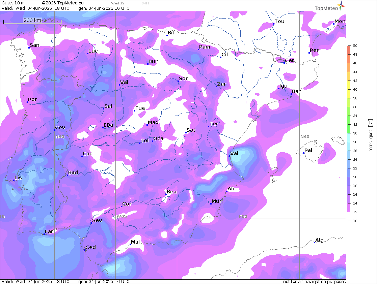Select the "Zar" city label
Image resolution: width=377 pixels, height=284 pixels.
222,84
